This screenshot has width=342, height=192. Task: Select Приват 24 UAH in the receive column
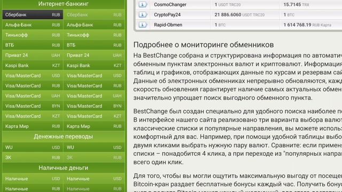coord(94,55)
